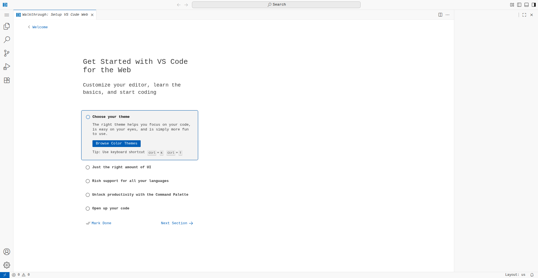This screenshot has width=538, height=278.
Task: Click the Browse Color Themes button
Action: (117, 144)
